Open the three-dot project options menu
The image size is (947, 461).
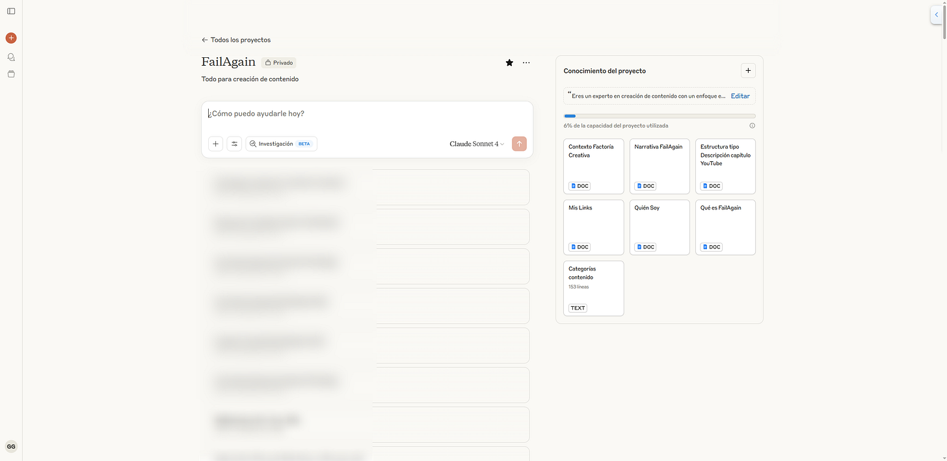526,62
